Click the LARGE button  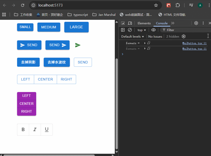76,27
